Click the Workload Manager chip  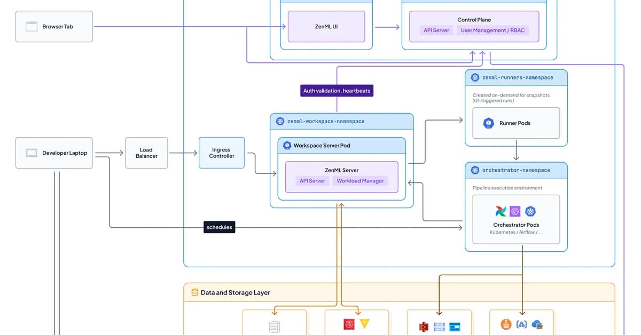(360, 181)
